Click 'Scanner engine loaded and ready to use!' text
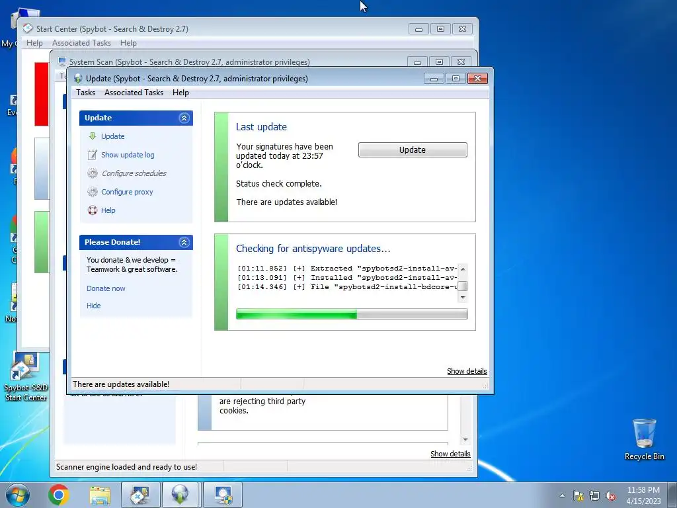Screen dimensions: 677x508 (126, 467)
